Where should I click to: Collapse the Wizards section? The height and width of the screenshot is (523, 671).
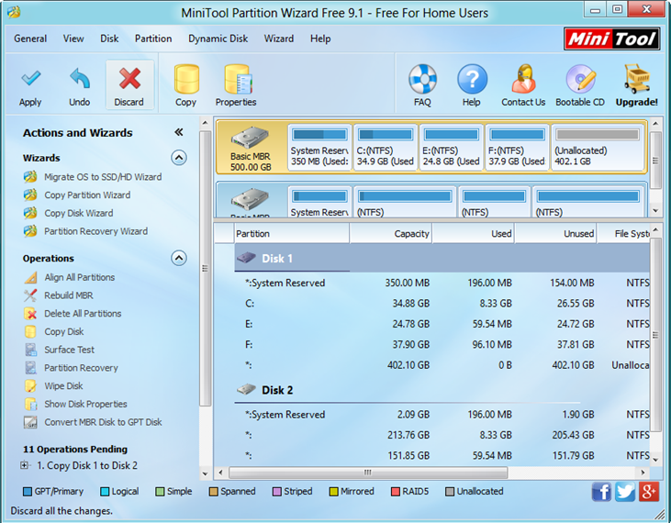click(x=179, y=158)
